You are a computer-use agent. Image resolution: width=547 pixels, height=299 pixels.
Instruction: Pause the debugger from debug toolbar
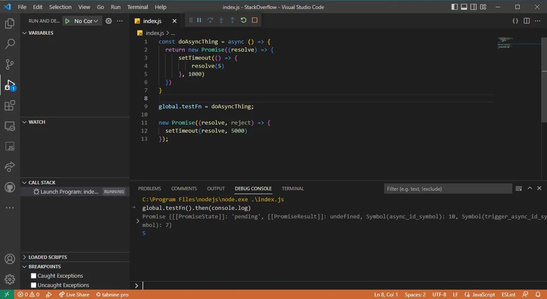(x=199, y=20)
